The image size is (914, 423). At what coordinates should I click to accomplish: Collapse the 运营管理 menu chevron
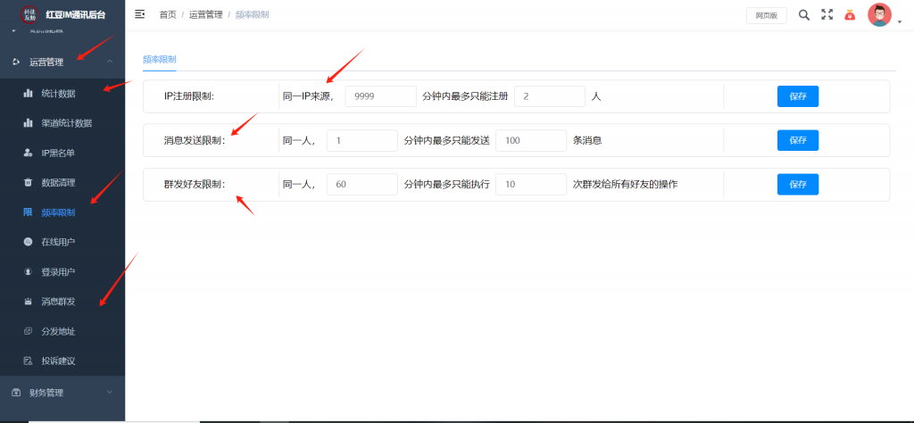pos(110,62)
